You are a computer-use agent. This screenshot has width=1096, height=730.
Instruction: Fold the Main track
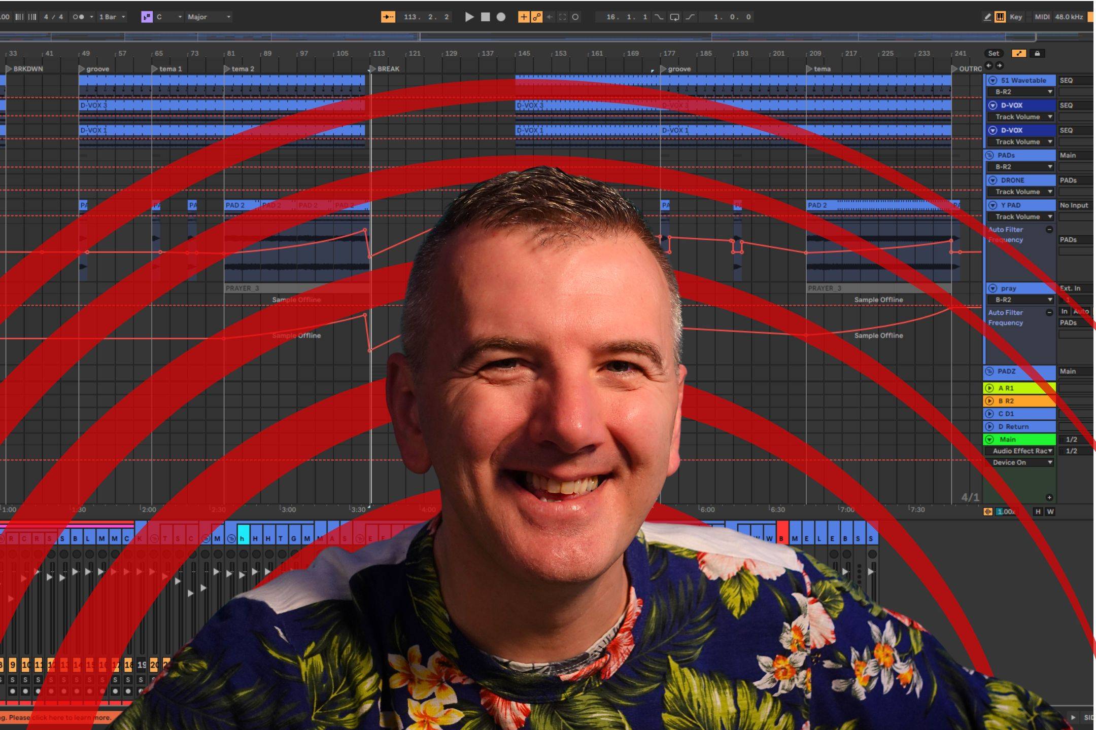click(989, 440)
